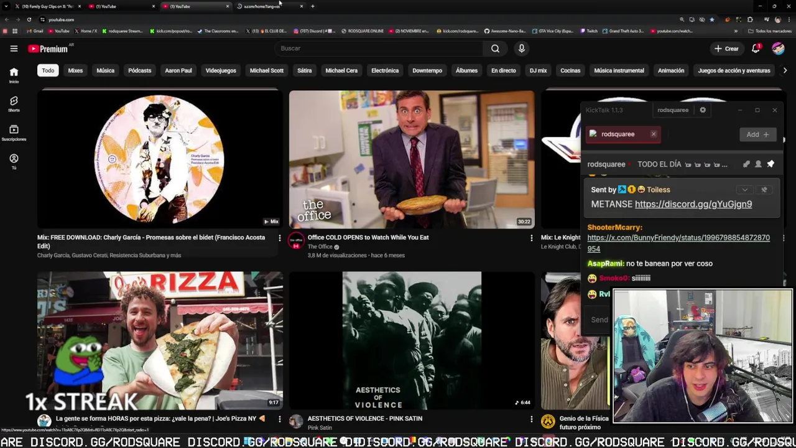Open the YouTube account avatar menu
The height and width of the screenshot is (448, 796).
coord(778,49)
